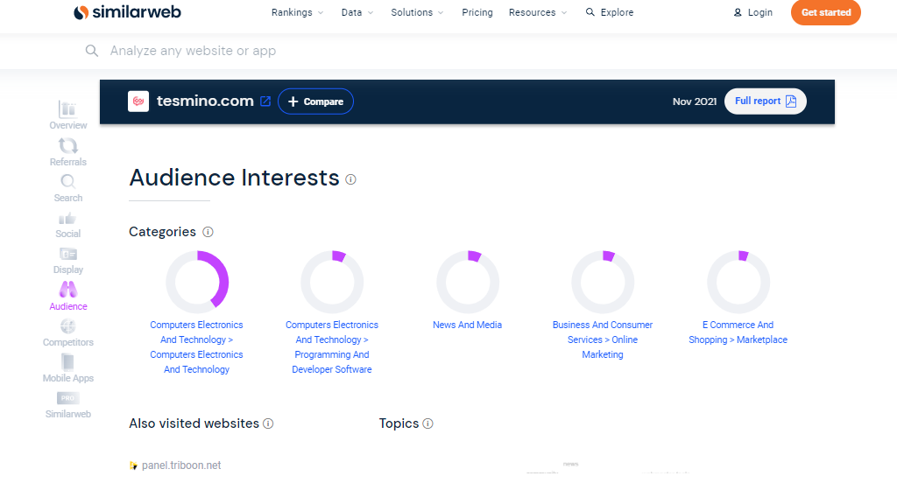
Task: Expand the Data menu
Action: coord(357,12)
